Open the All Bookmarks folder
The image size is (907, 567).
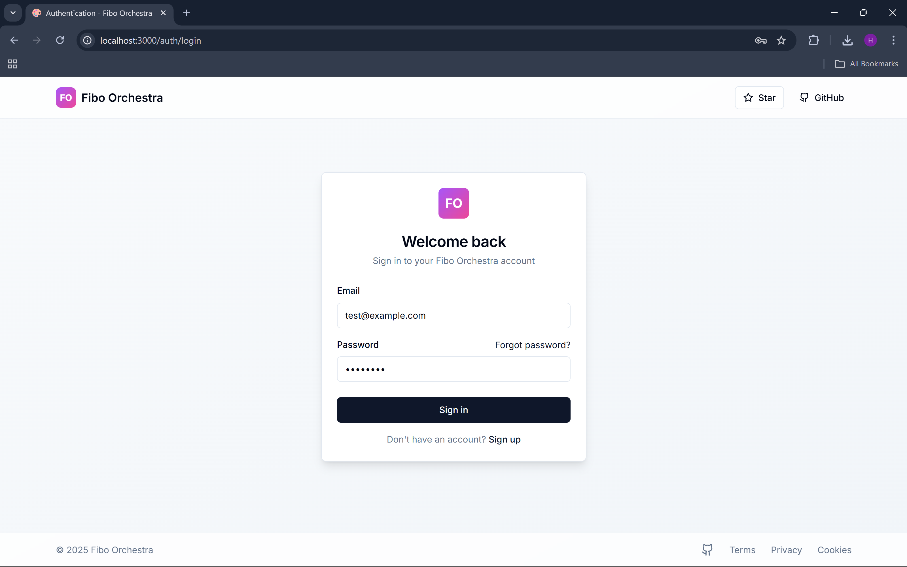[866, 64]
